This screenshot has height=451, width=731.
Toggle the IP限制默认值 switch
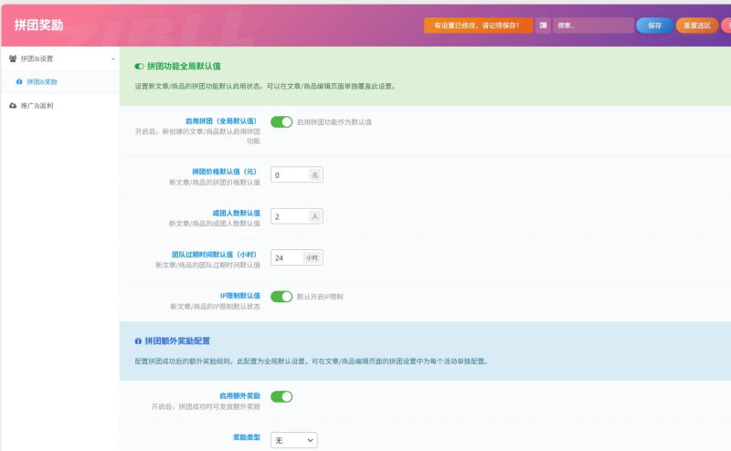click(281, 297)
